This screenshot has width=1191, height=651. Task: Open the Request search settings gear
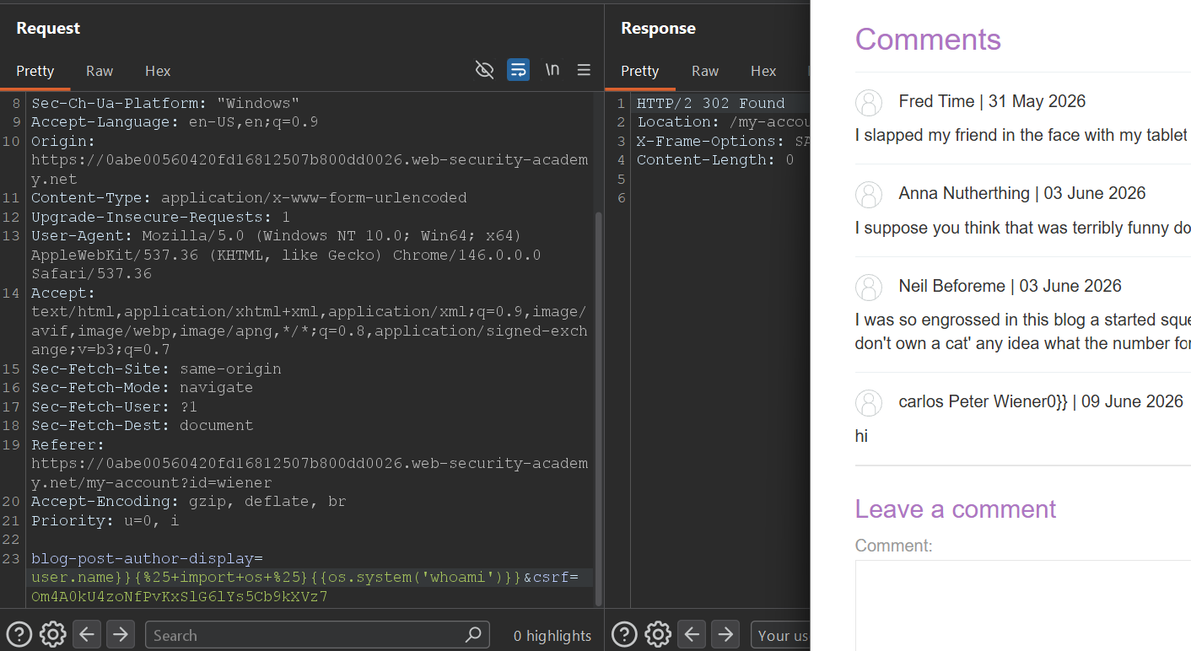pos(53,634)
